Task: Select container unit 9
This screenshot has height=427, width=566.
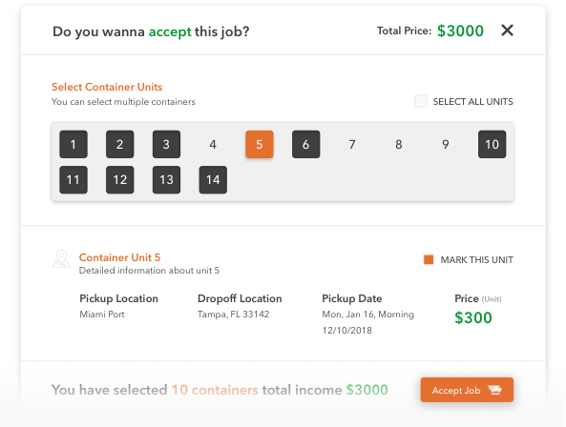Action: click(x=446, y=144)
